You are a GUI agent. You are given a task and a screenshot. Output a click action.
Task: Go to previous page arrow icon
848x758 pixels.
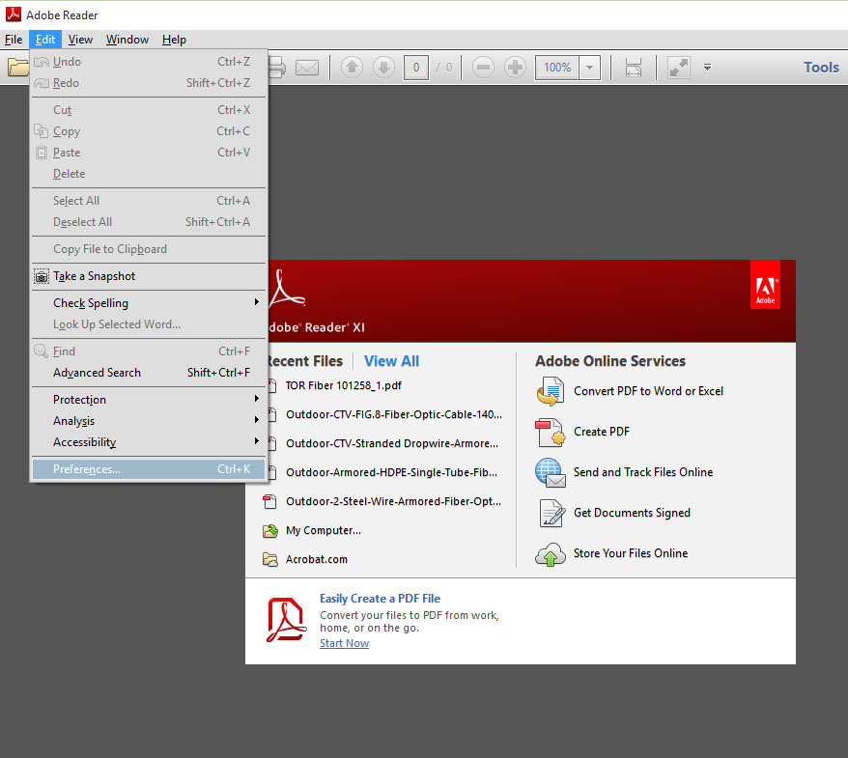coord(353,68)
